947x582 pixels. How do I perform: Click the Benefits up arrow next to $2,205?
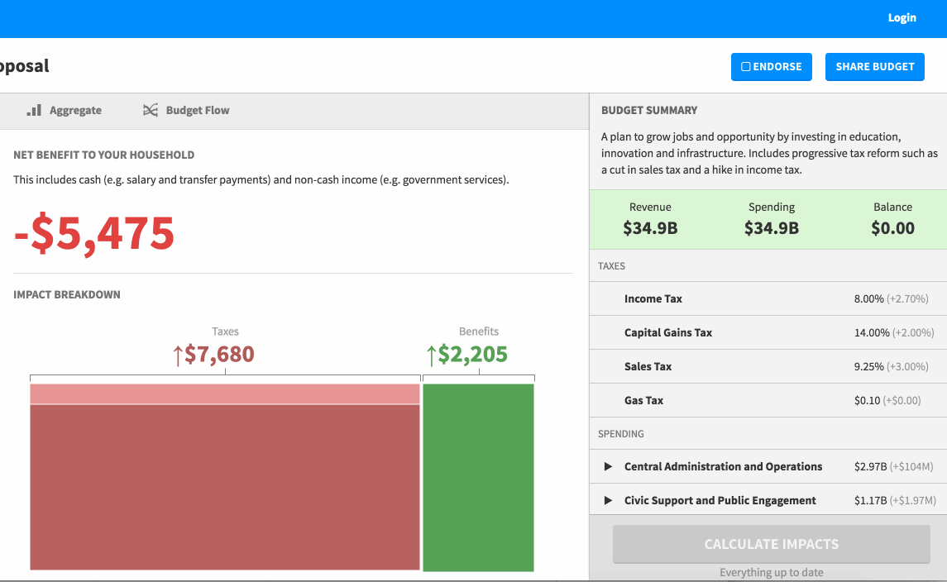click(x=431, y=355)
